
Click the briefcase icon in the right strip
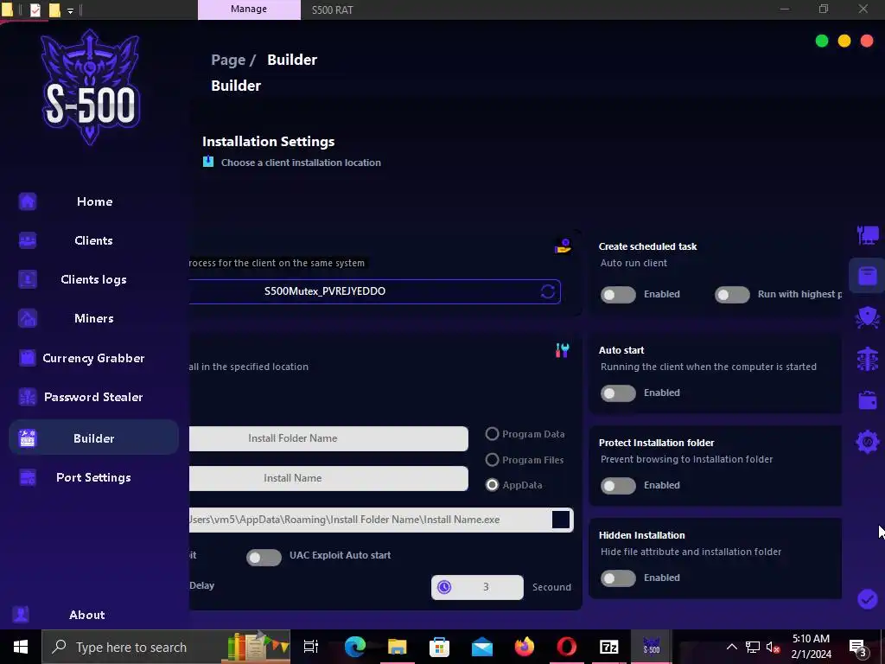(x=868, y=400)
